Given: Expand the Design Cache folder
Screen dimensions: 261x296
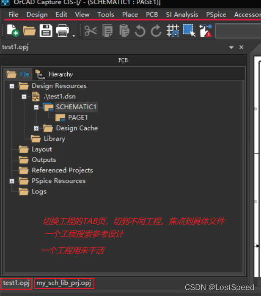Looking at the screenshot, I should [36, 128].
